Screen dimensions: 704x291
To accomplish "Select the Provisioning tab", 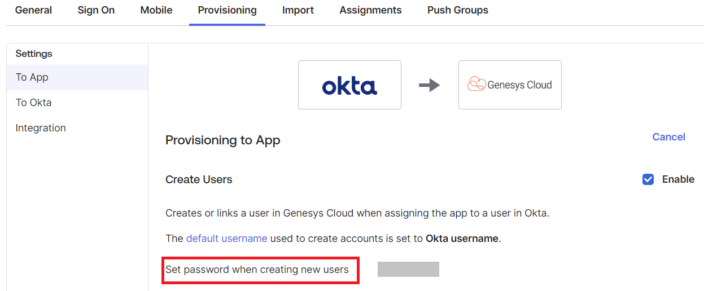I will tap(227, 10).
